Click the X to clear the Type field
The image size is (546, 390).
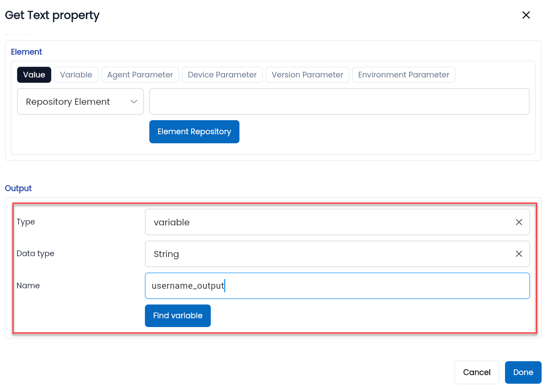pos(519,222)
